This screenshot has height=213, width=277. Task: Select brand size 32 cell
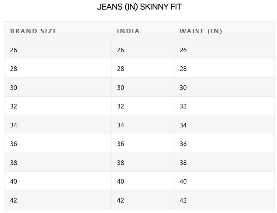coord(58,106)
